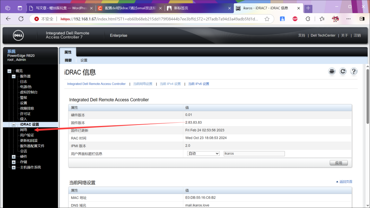370x208 pixels.
Task: Switch to the 属性 tab
Action: point(68,52)
